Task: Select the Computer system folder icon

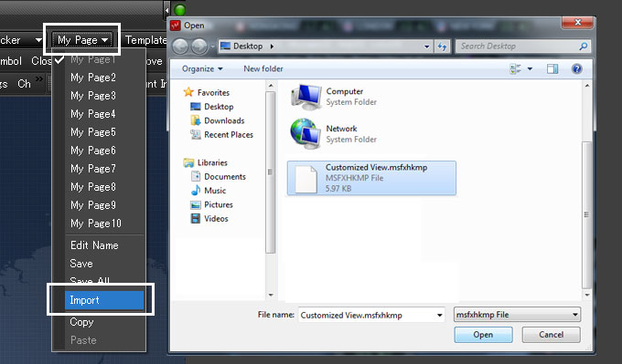Action: [x=306, y=97]
